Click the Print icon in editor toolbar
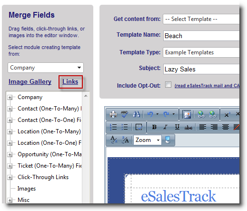Viewport: 247px width, 211px height. (113, 114)
